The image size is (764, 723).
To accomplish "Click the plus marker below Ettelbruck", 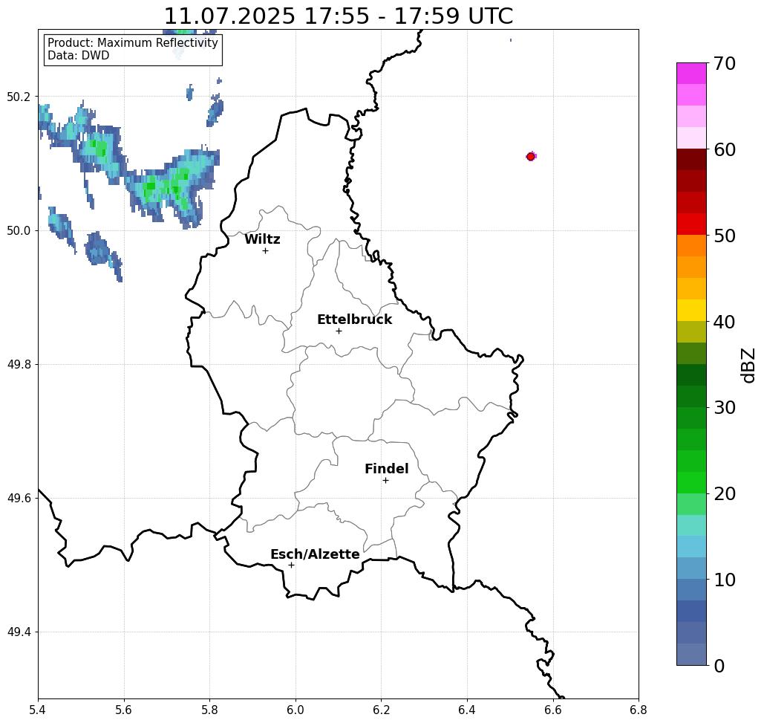I will (x=339, y=331).
